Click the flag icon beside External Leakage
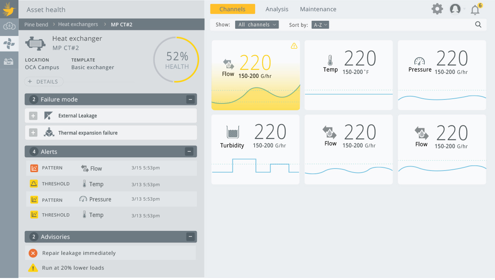Viewport: 495px width, 280px height. (x=48, y=115)
